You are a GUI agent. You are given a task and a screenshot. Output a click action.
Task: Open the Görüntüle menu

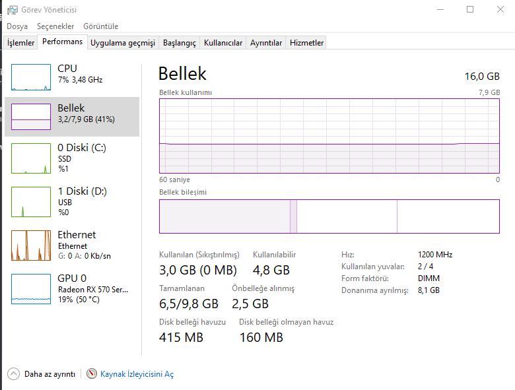click(x=100, y=26)
